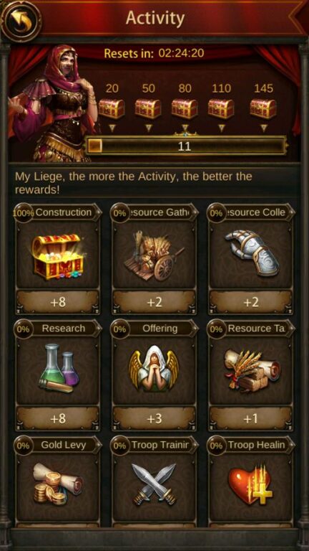Screen dimensions: 309x551
Task: Select the Offering praying angel icon
Action: tap(154, 368)
